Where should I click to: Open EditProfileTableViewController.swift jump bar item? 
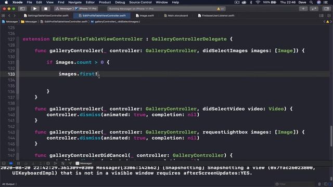[64, 22]
